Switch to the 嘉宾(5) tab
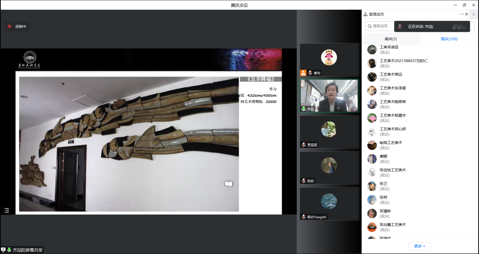This screenshot has height=254, width=479. coord(390,39)
